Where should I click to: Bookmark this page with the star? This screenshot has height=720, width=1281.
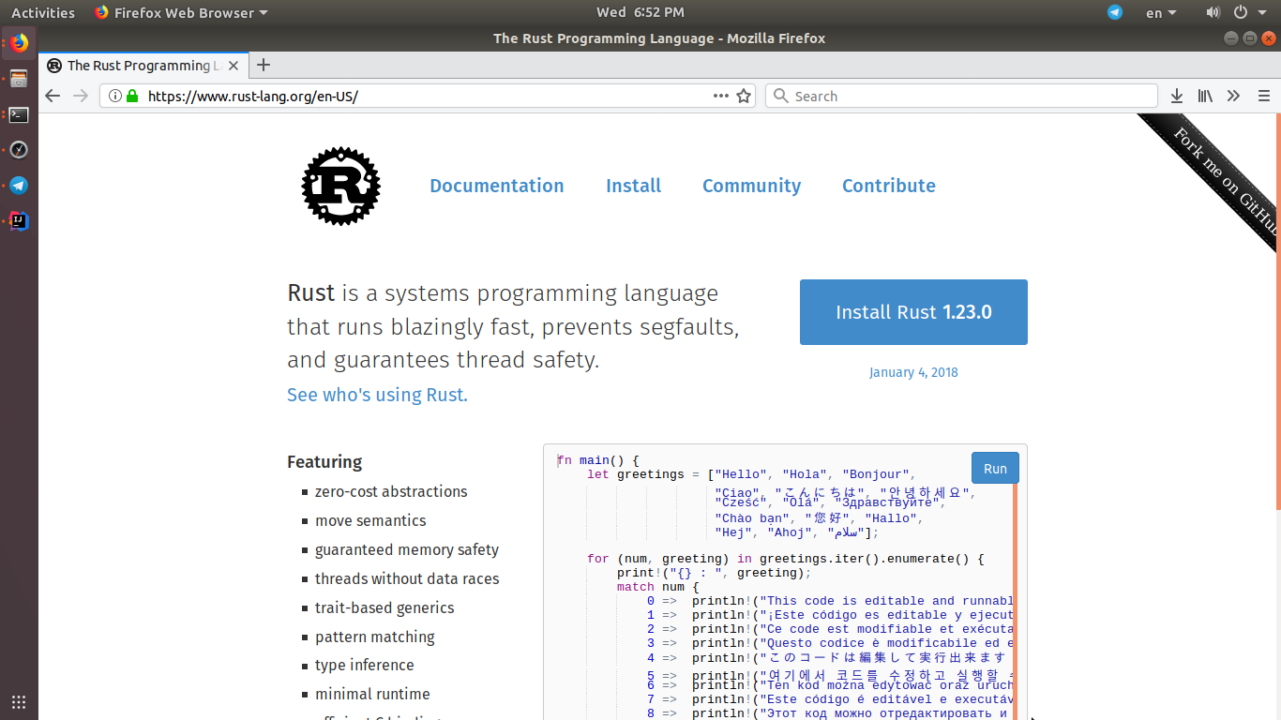(744, 96)
